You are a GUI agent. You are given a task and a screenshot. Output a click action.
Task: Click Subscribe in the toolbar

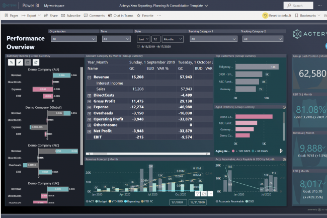[71, 16]
